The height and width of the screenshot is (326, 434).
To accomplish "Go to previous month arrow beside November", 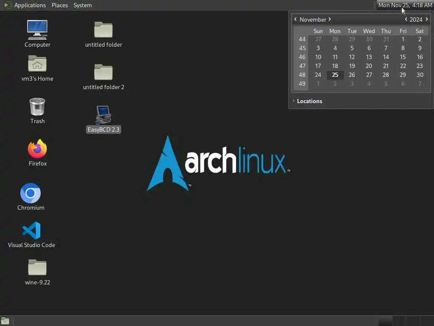I will click(295, 19).
